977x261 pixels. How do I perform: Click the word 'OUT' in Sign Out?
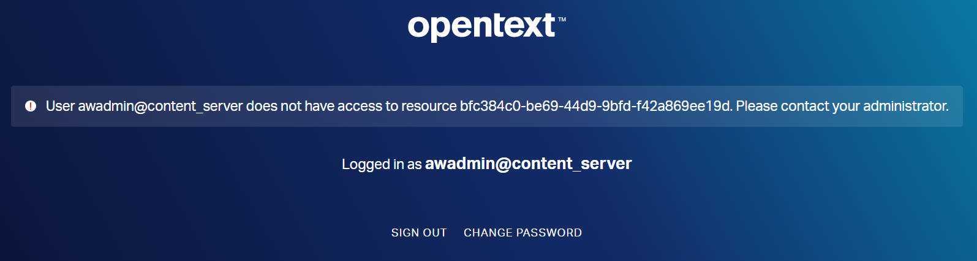pos(435,233)
